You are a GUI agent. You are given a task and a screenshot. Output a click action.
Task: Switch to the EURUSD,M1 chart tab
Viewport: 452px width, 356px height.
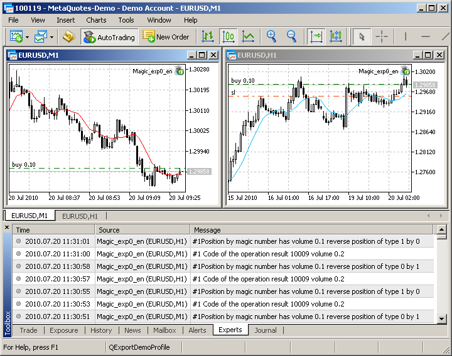tap(30, 216)
